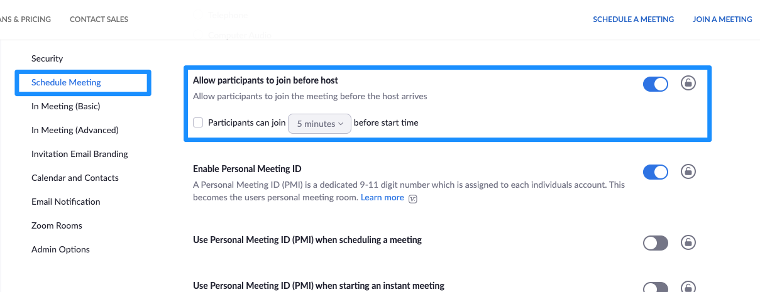This screenshot has width=760, height=292.
Task: Click the small icon after Learn more
Action: (x=413, y=198)
